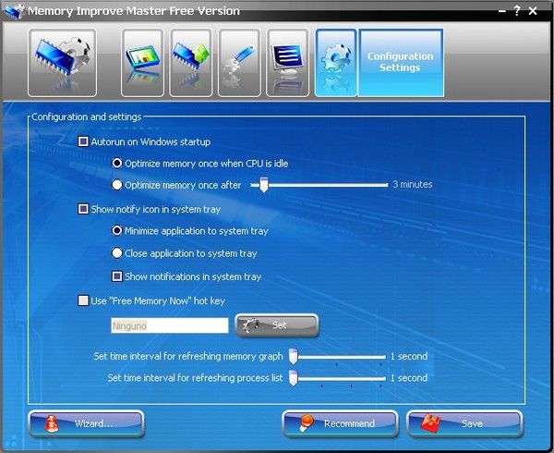Viewport: 554px width, 453px height.
Task: Click the blue gear settings icon
Action: click(x=335, y=63)
